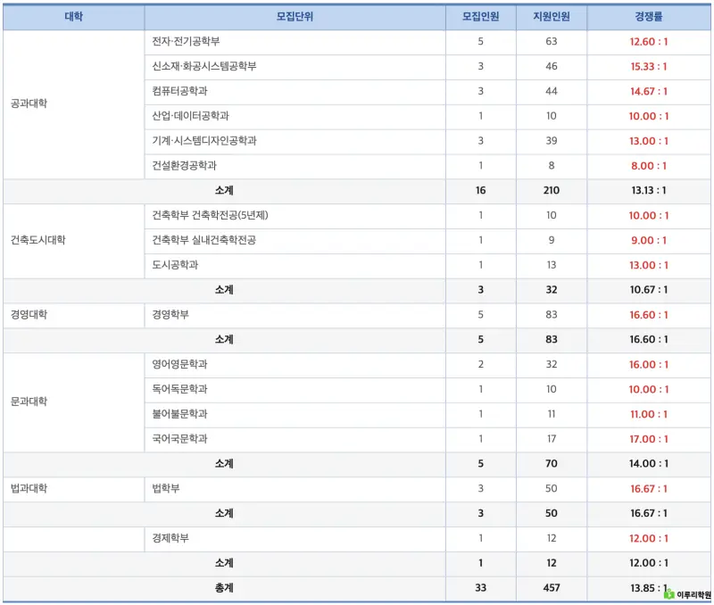The image size is (714, 605).
Task: Click the 16.00 : 1 ratio value
Action: (x=649, y=365)
